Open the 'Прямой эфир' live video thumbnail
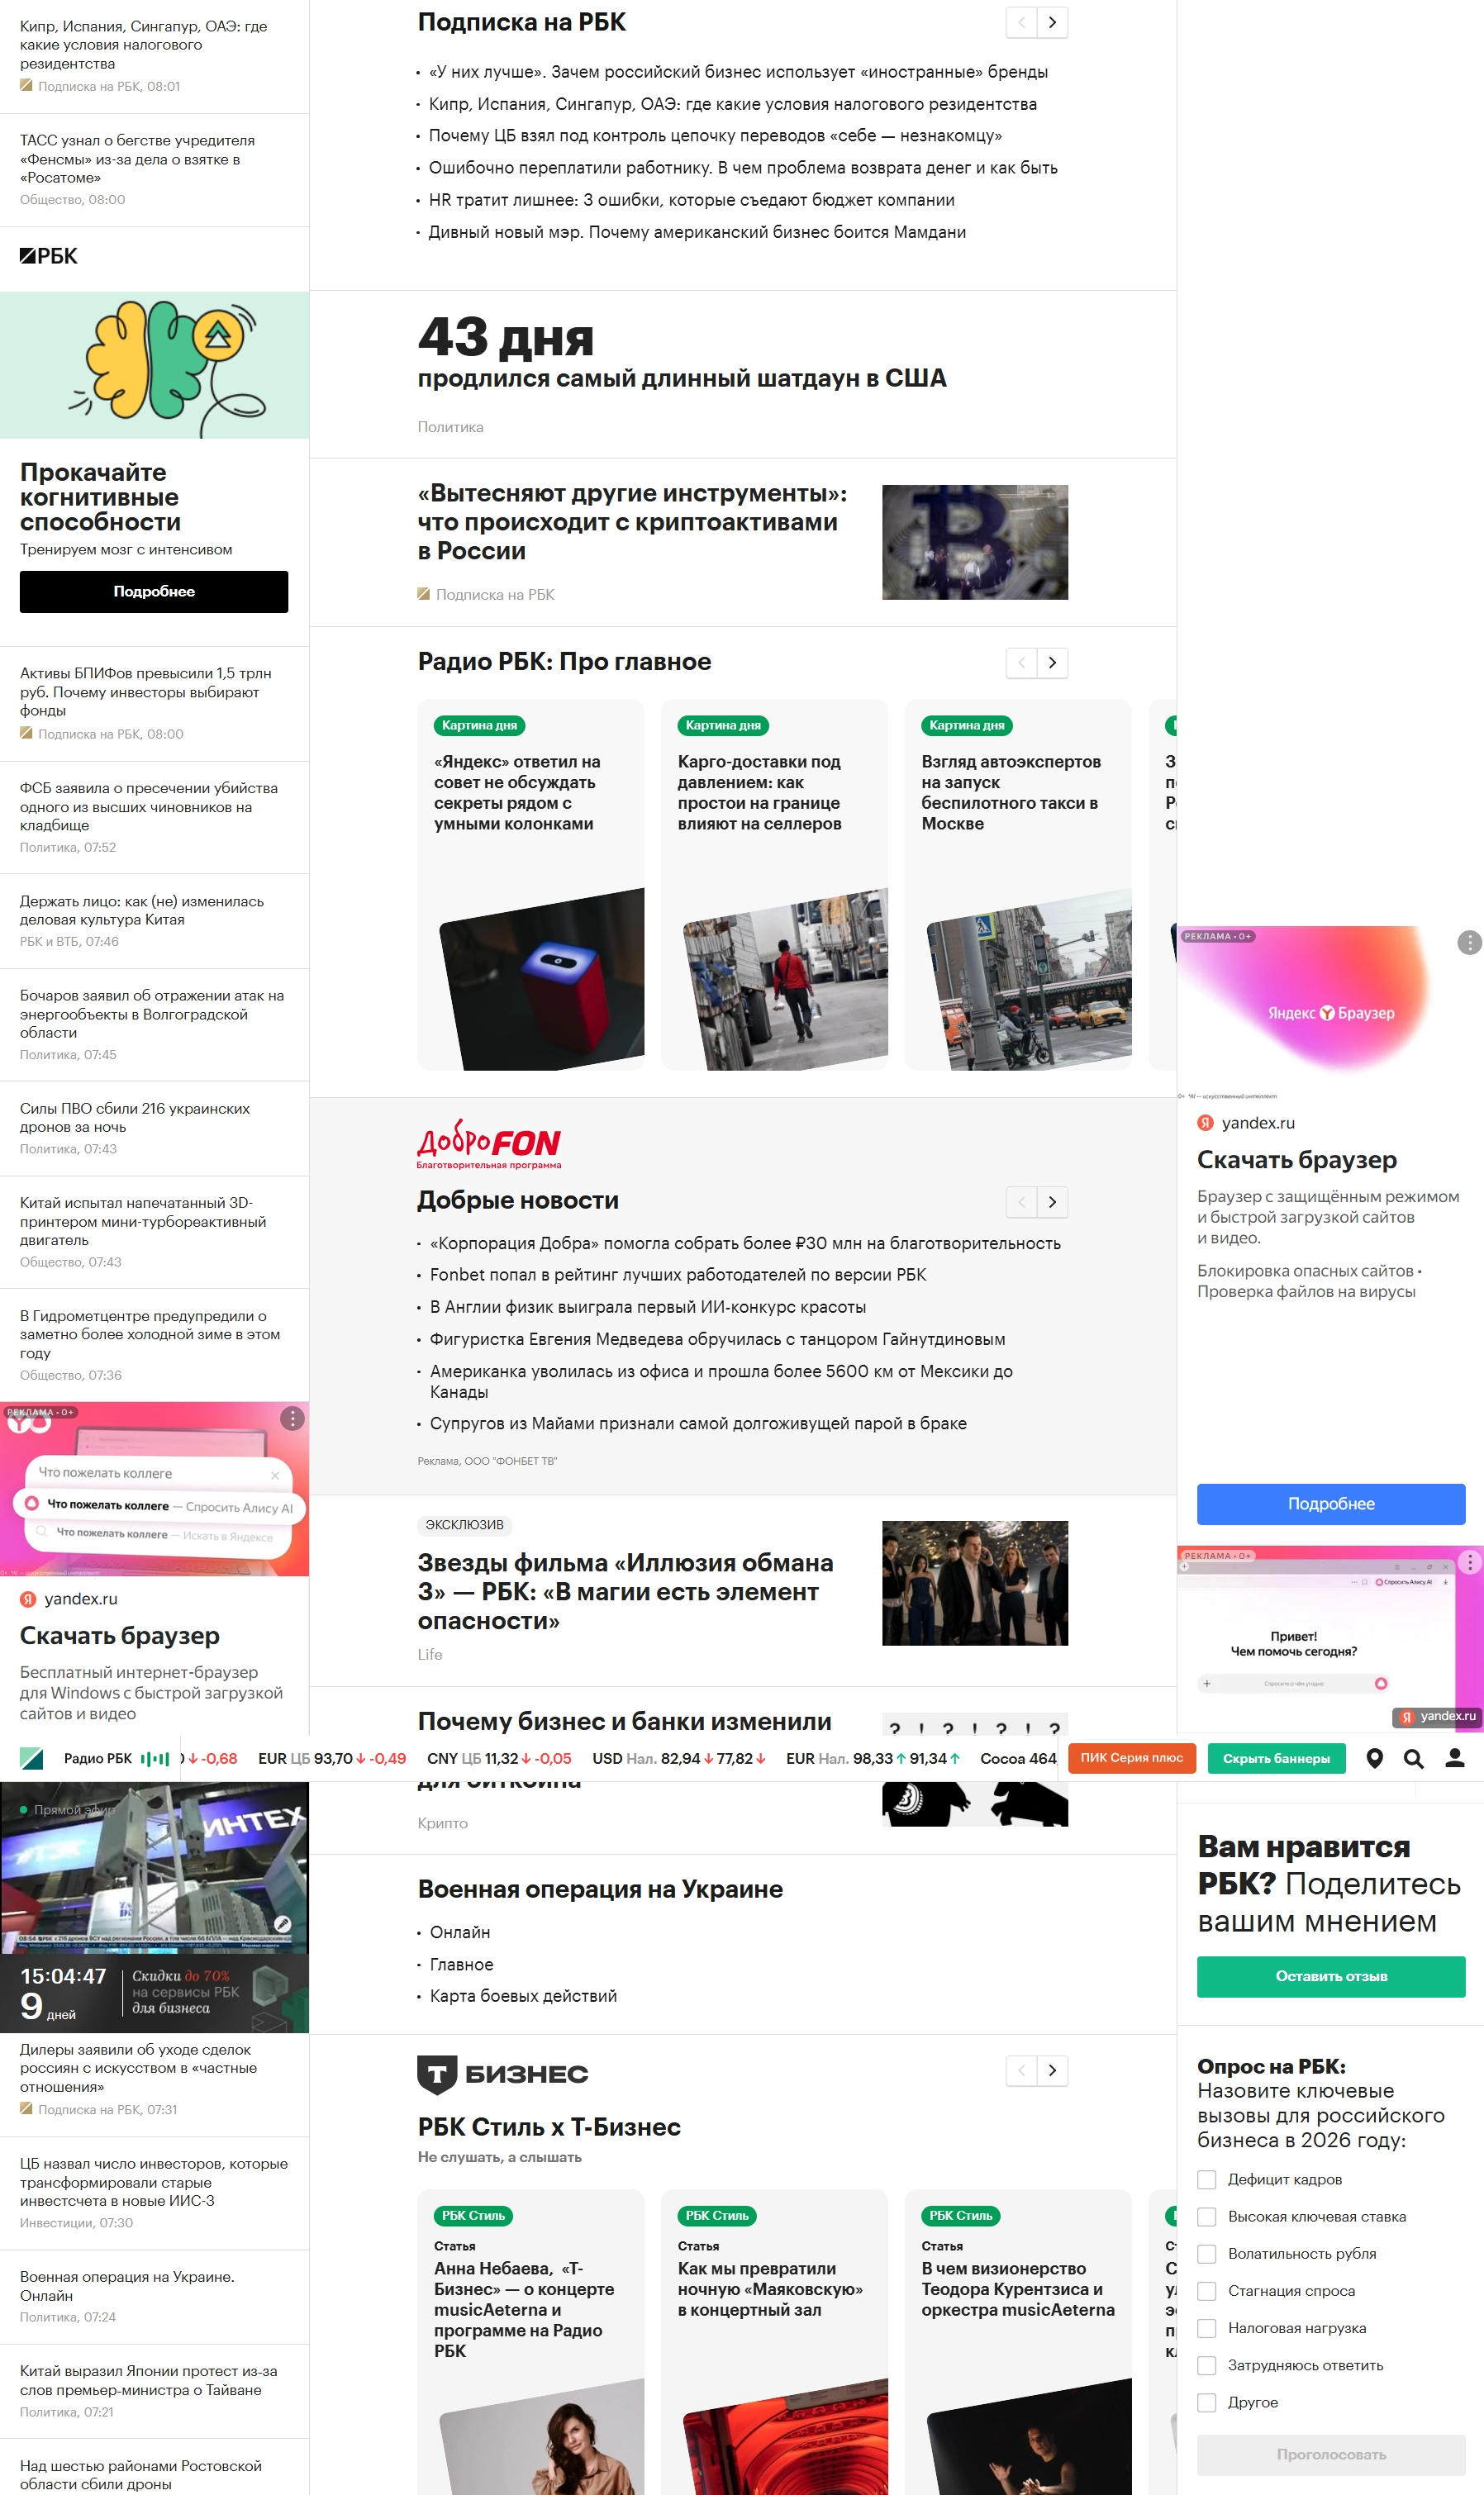Image resolution: width=1484 pixels, height=2495 pixels. [x=154, y=1867]
